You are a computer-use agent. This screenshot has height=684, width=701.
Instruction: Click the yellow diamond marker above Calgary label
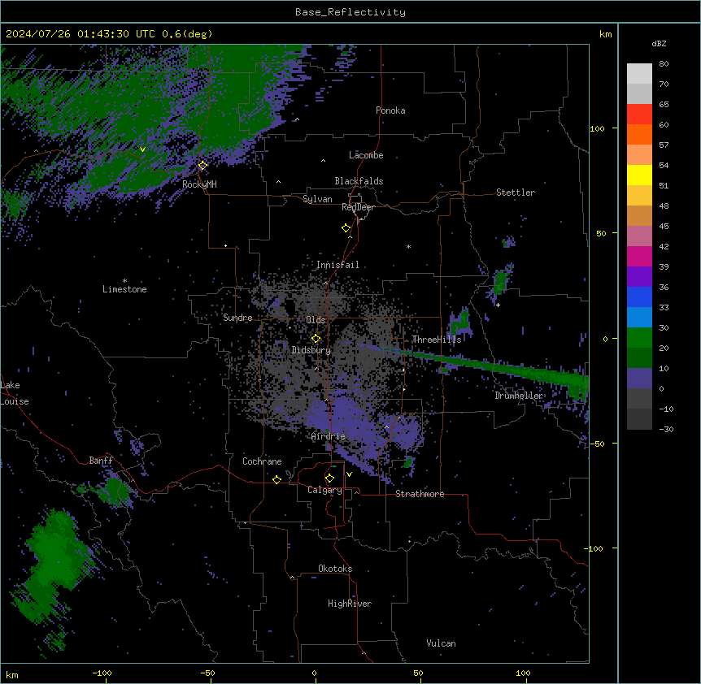pos(329,478)
